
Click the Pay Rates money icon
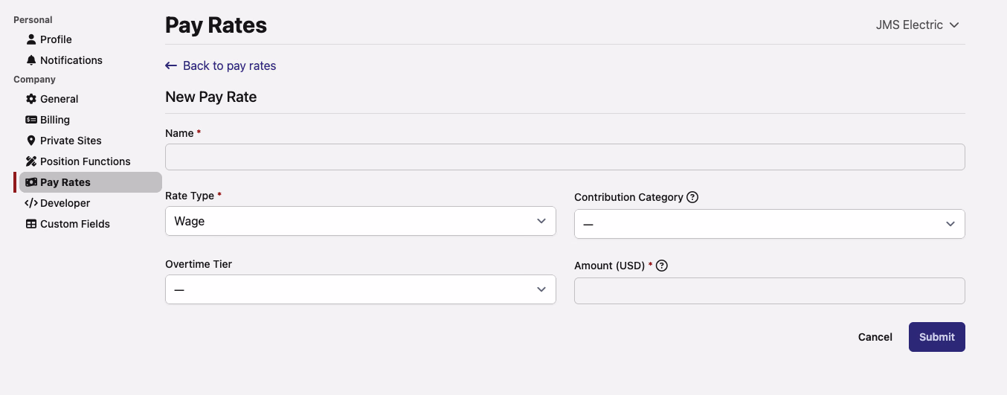click(x=31, y=182)
